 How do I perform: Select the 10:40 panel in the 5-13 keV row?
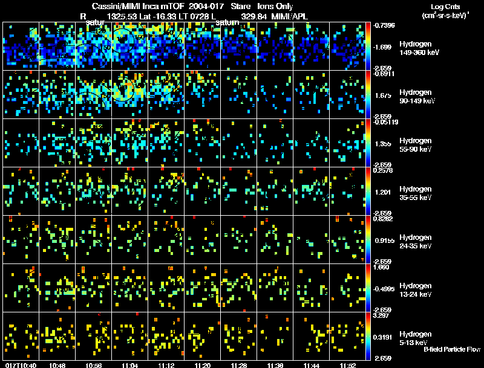[21, 337]
